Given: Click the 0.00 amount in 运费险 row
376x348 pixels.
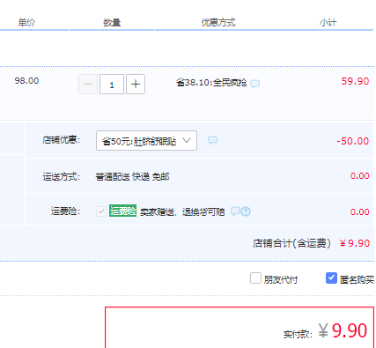Looking at the screenshot, I should click(360, 212).
